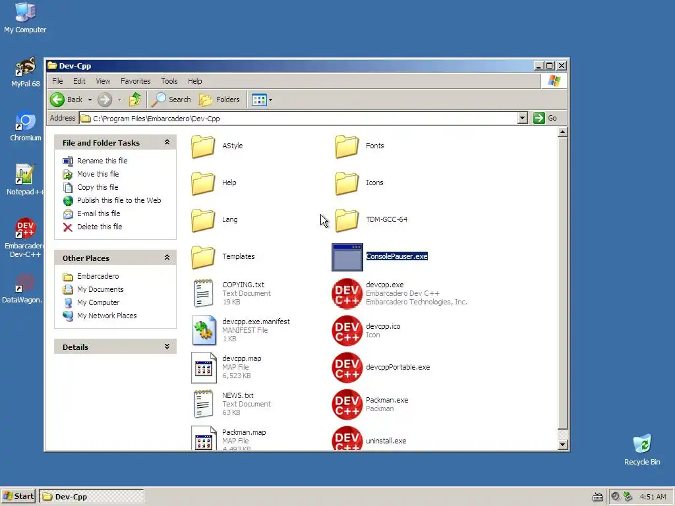Click the Back navigation button
Screen dimensions: 675x506
[x=67, y=99]
